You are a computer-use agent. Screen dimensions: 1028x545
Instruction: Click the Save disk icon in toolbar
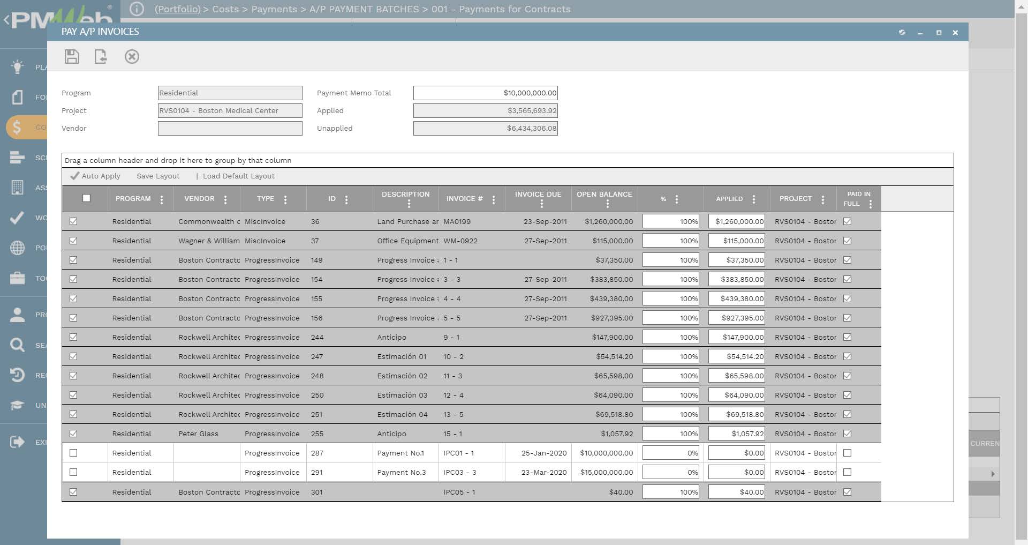72,56
